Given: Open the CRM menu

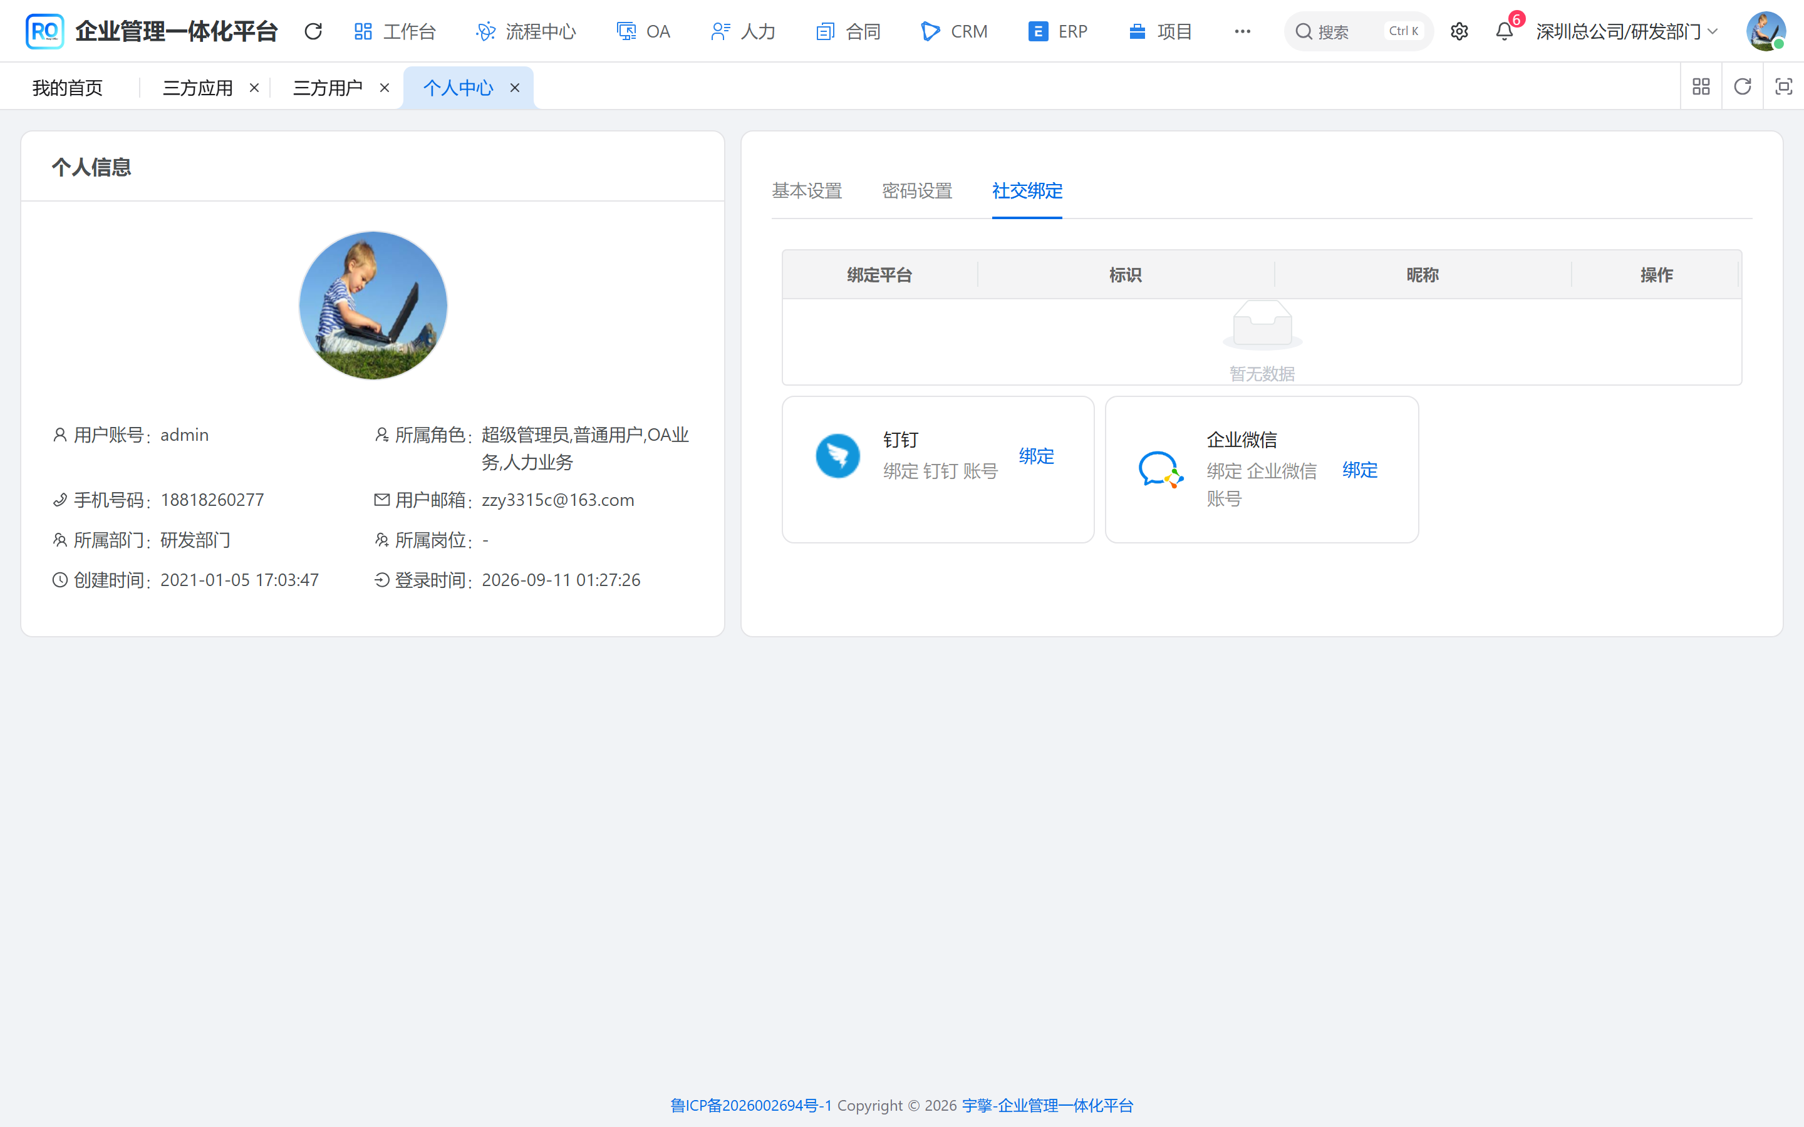Looking at the screenshot, I should click(x=954, y=31).
